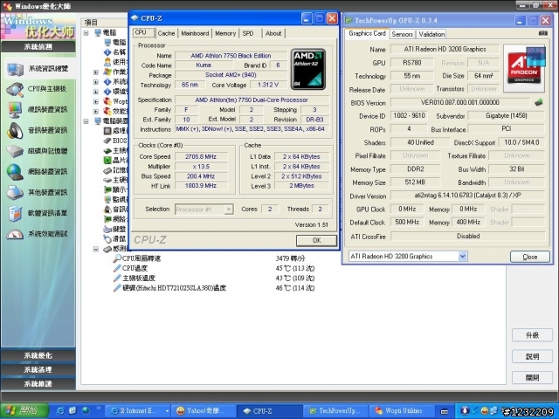
Task: Select the motherboard temperature sensor row
Action: click(135, 278)
